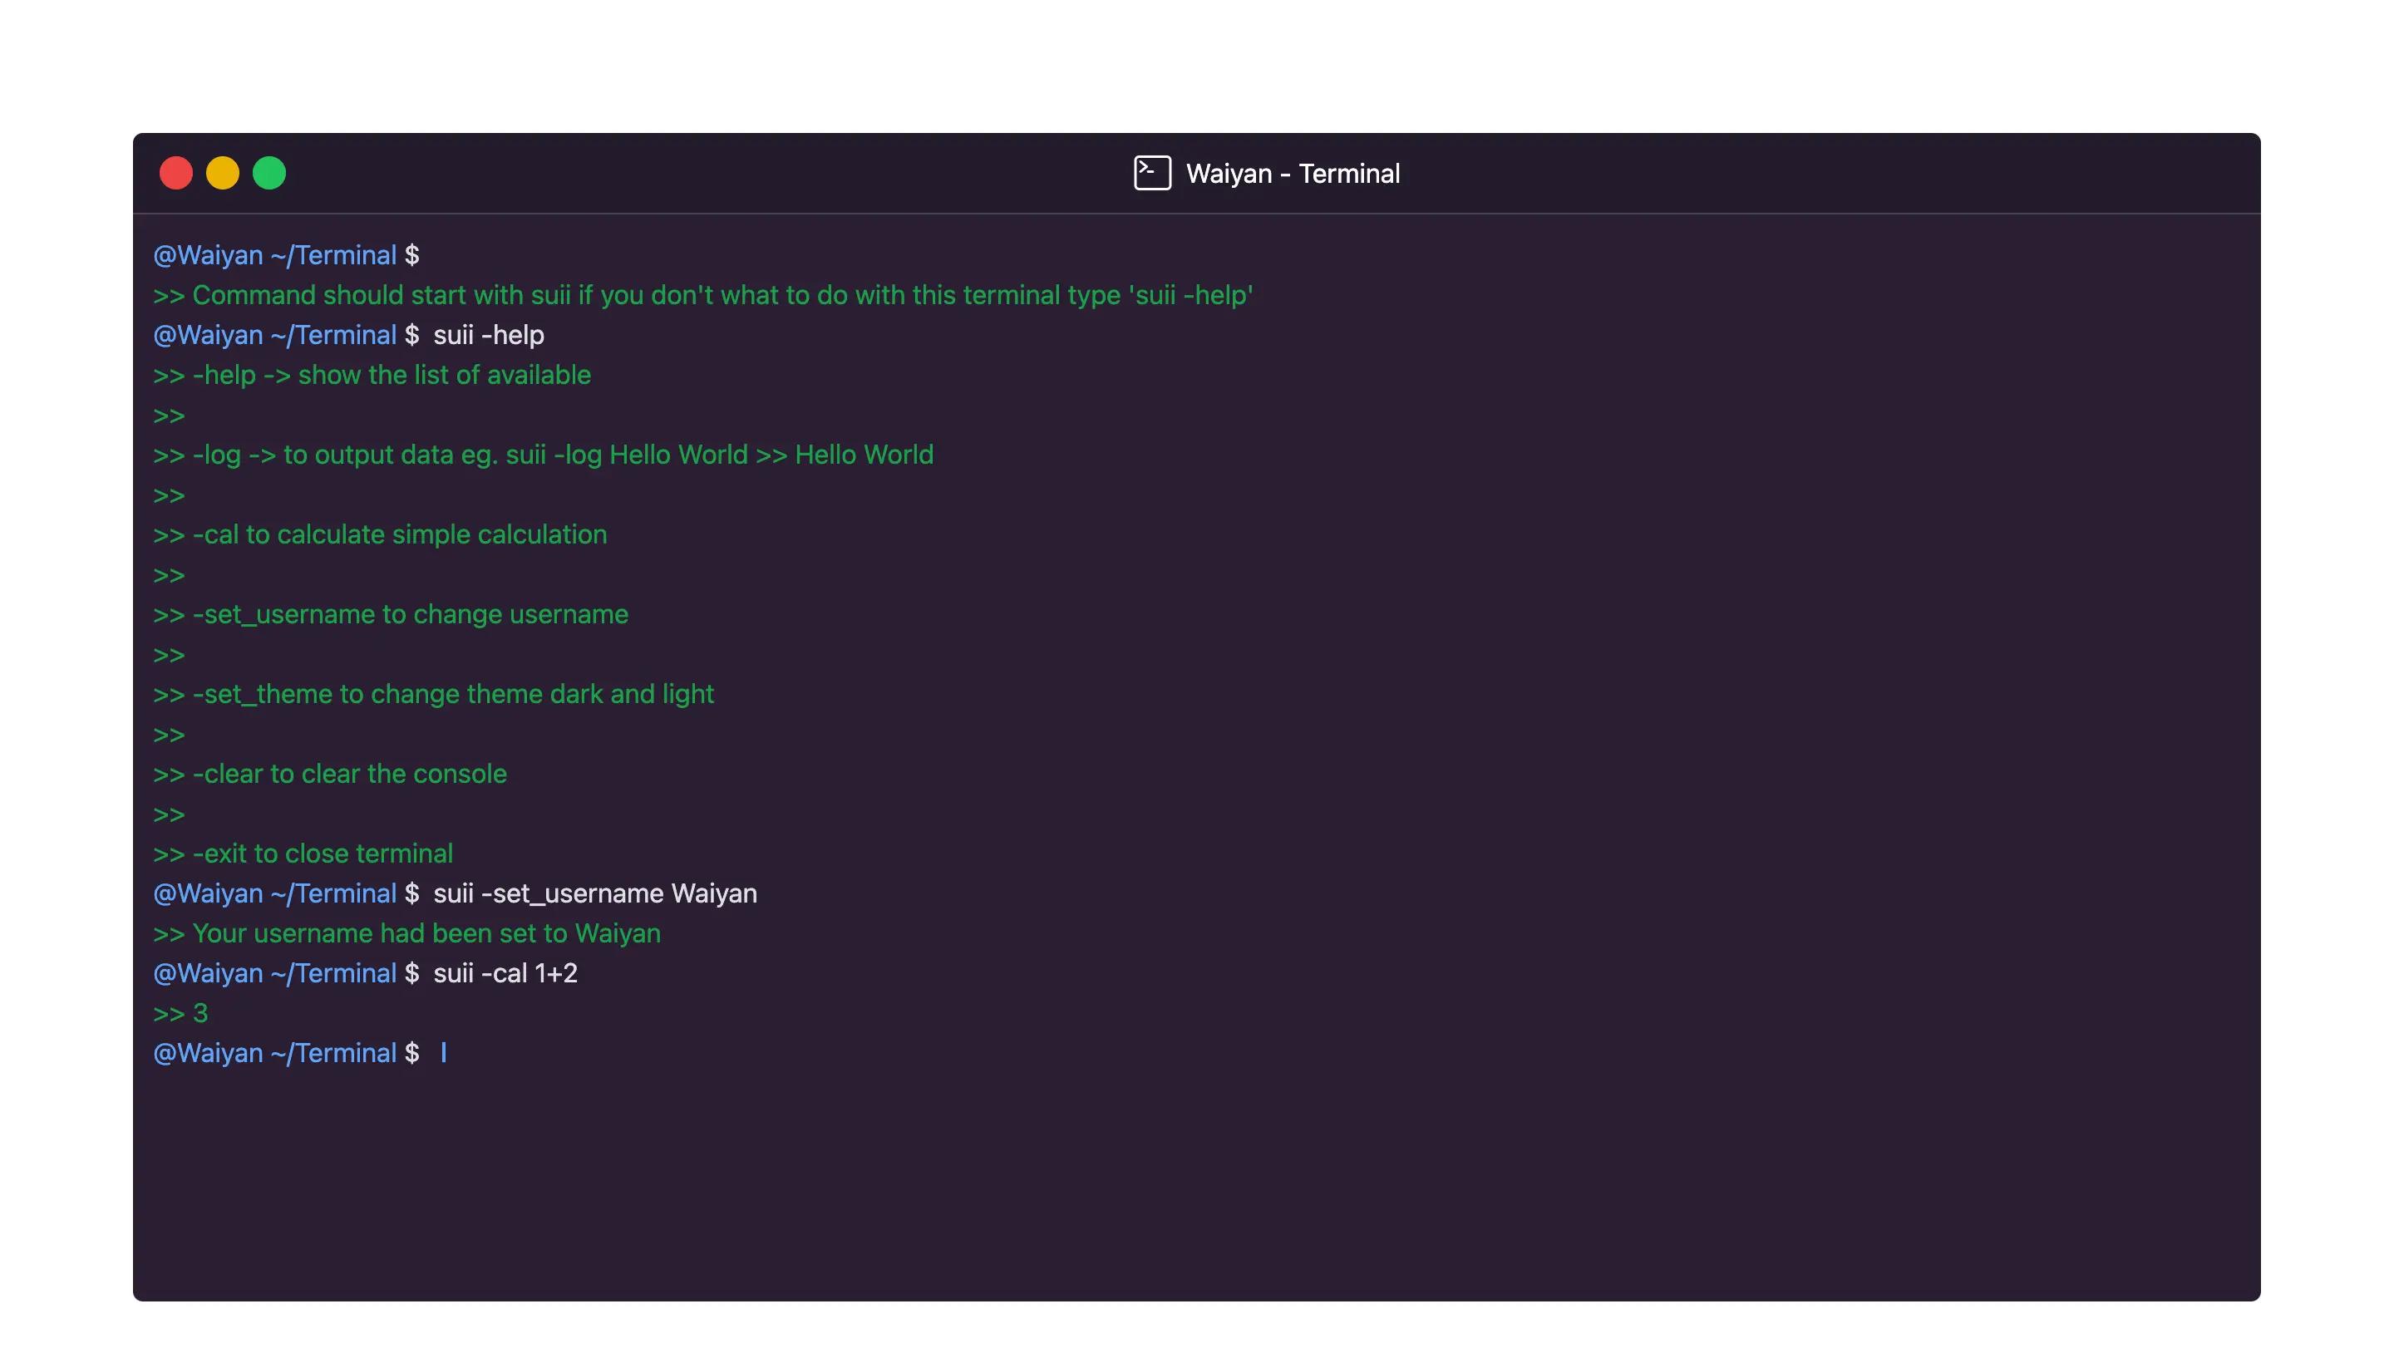Click the '@Waiyan ~/Terminal' prompt before 'suii -cal'
This screenshot has height=1353, width=2394.
[275, 973]
